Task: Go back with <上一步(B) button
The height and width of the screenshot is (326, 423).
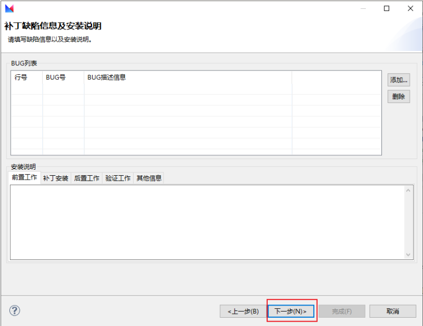Action: [x=243, y=312]
